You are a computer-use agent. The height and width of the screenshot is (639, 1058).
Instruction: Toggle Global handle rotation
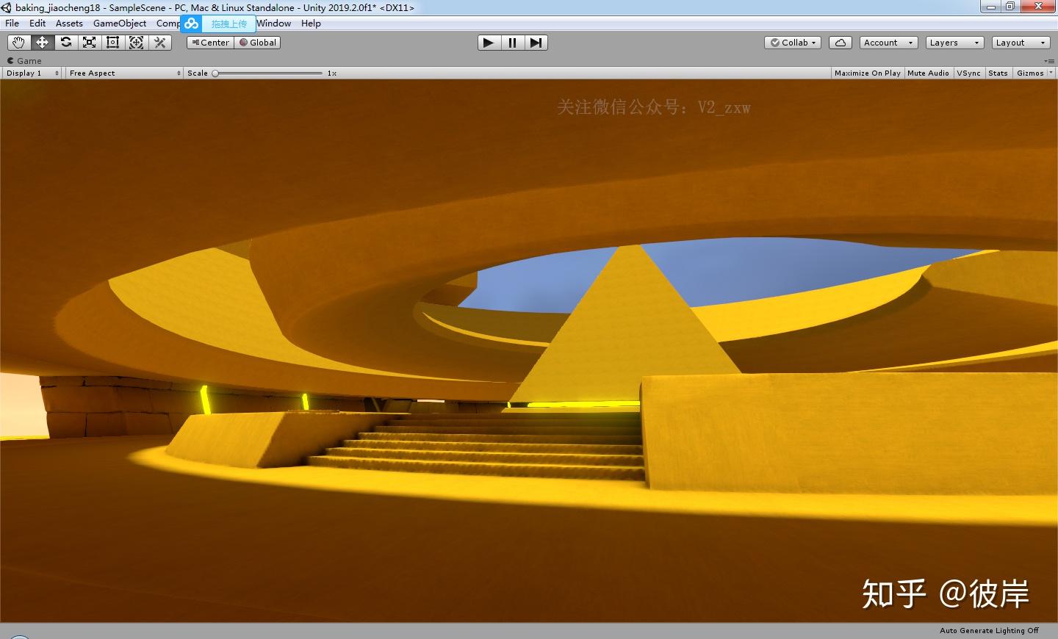coord(258,43)
